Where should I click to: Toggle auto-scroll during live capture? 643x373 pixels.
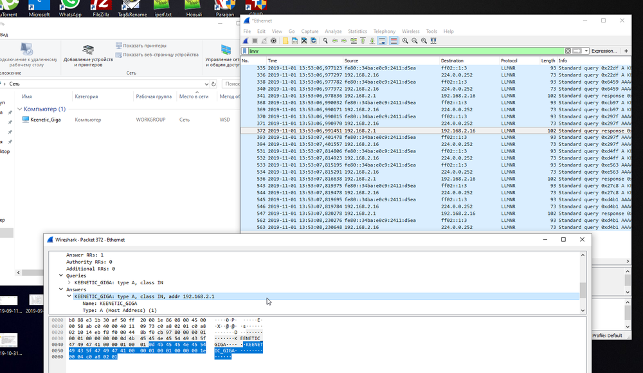pos(382,41)
